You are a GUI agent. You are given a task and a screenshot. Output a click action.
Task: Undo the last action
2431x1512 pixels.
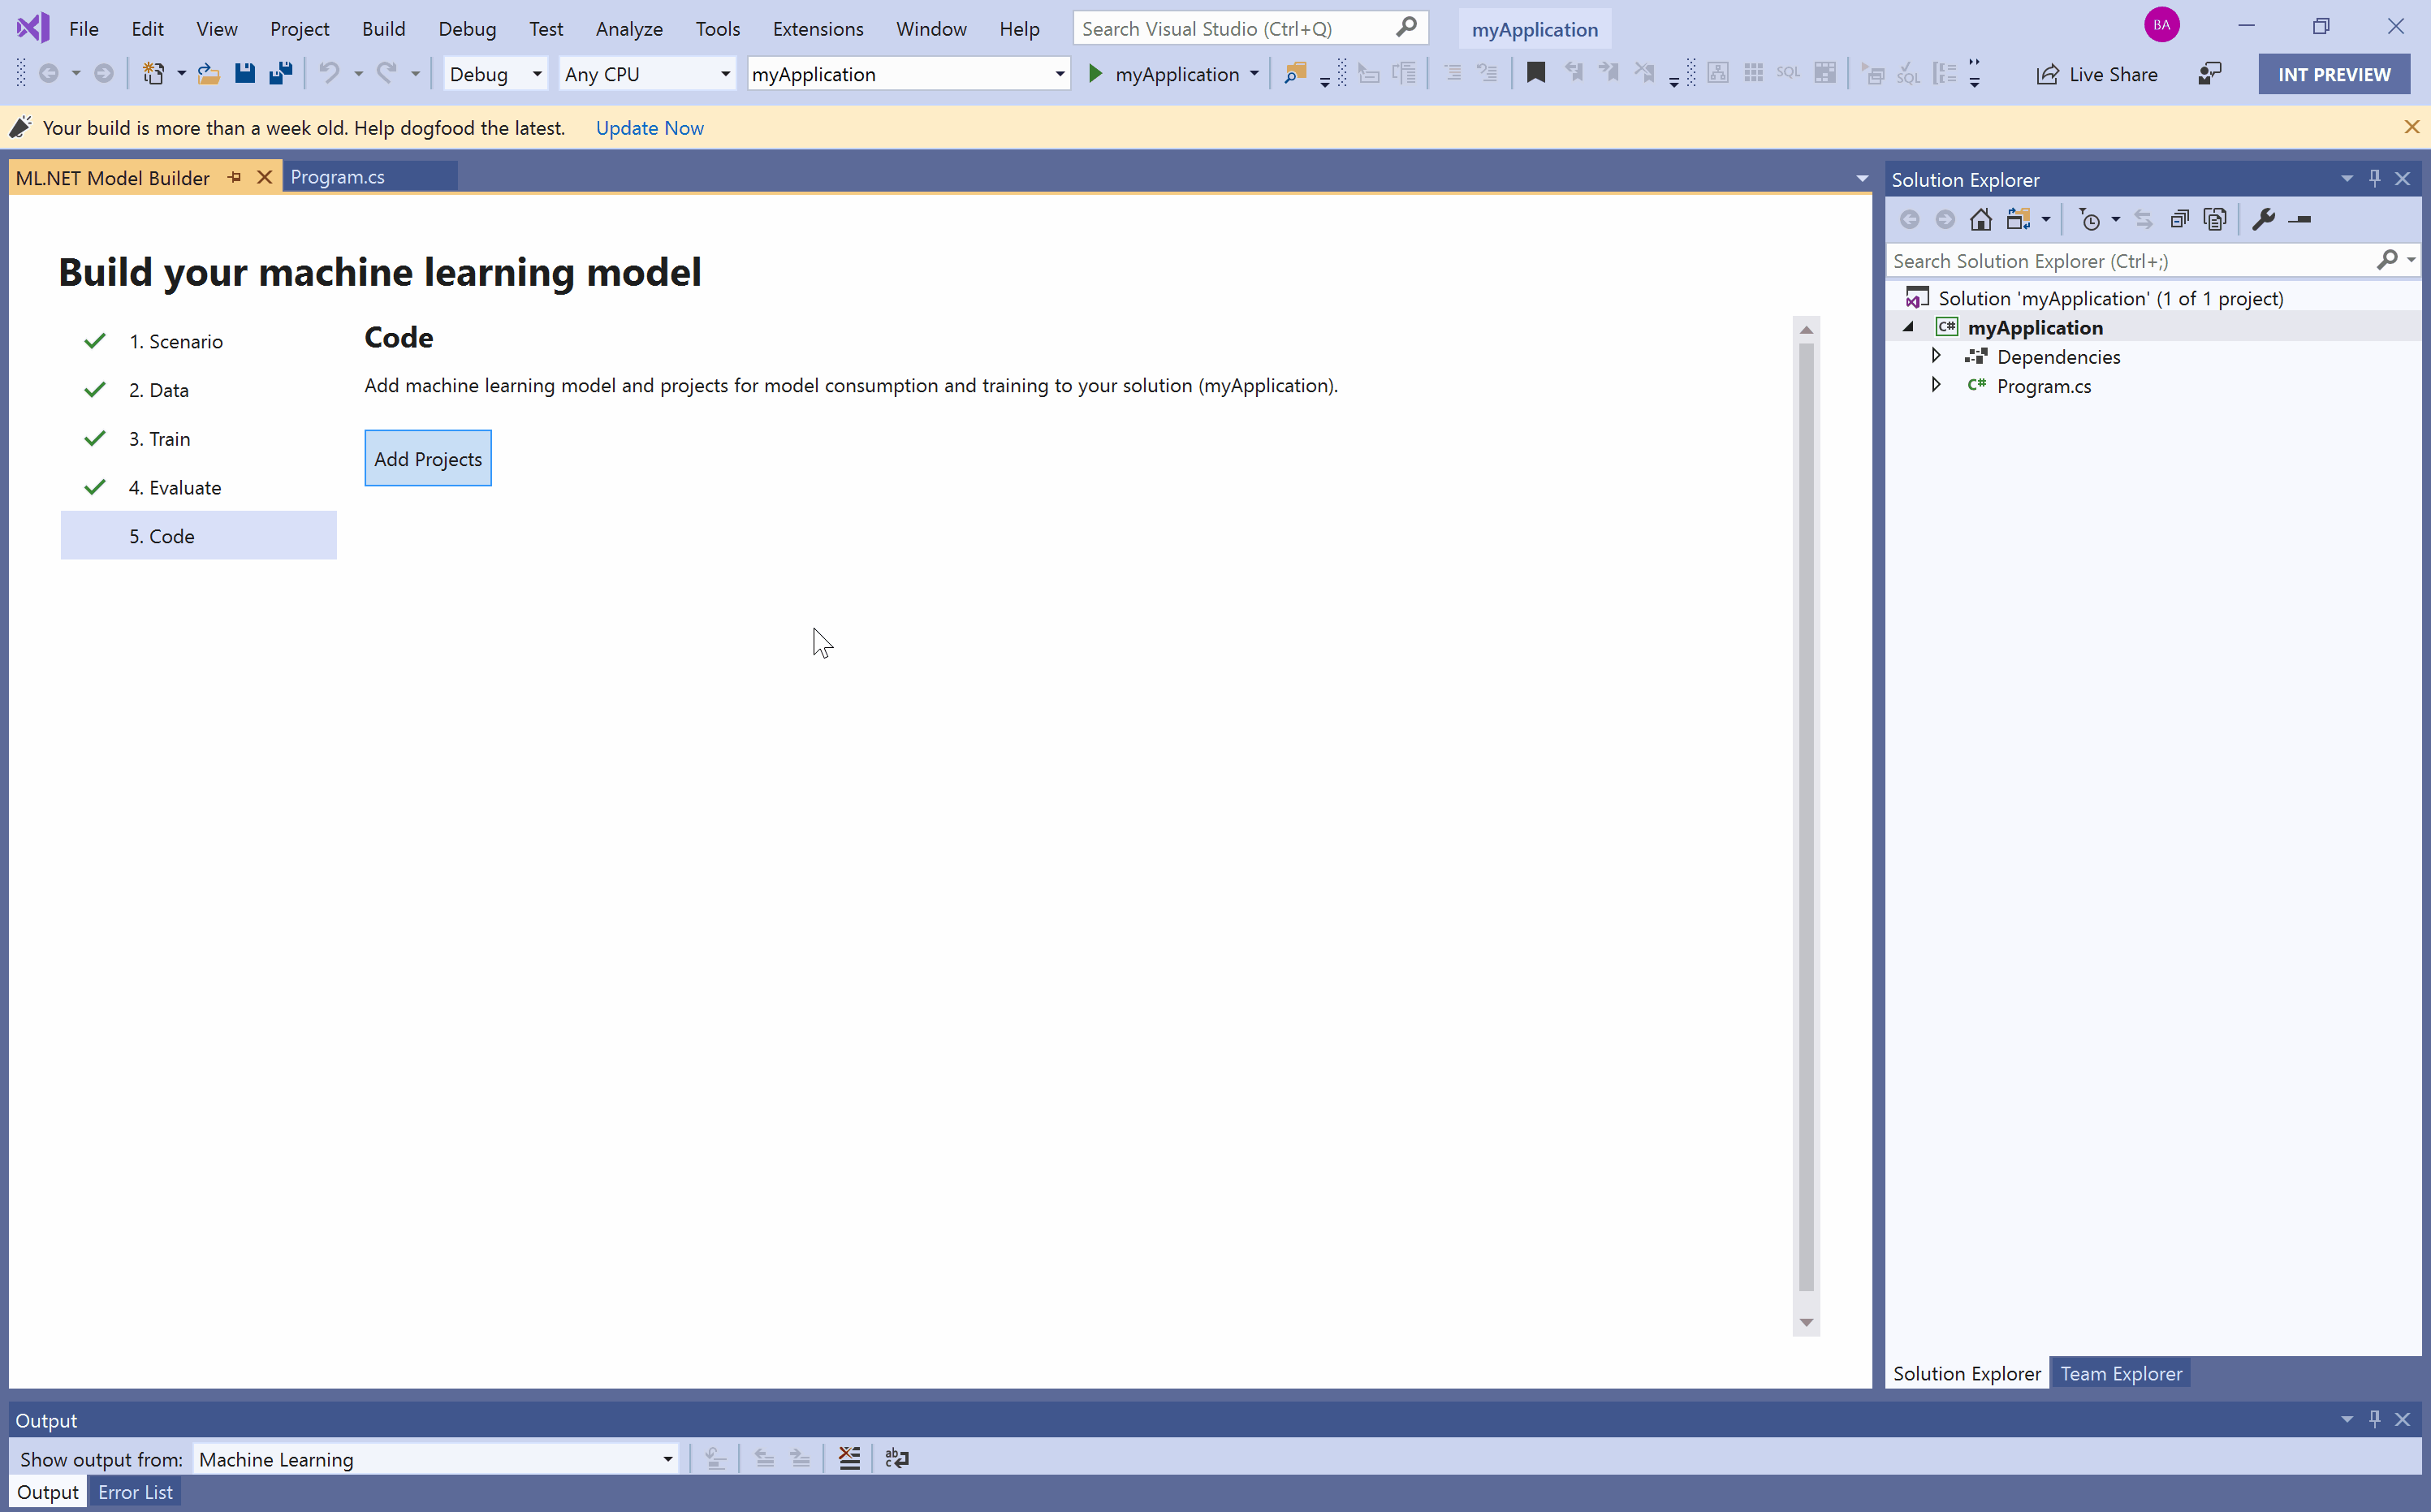330,73
